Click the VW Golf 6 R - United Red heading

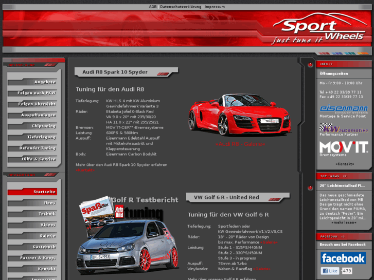coord(226,197)
